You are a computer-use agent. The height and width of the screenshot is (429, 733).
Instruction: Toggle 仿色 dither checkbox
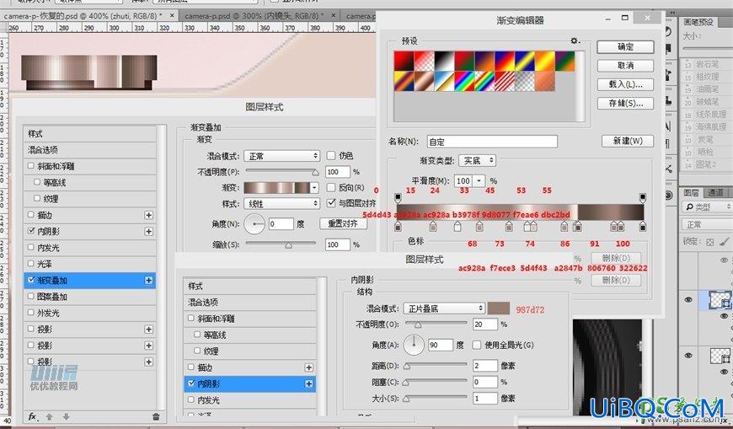pos(331,155)
